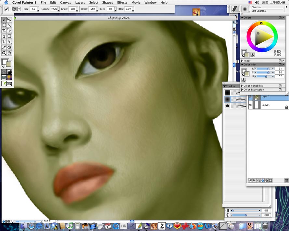Image resolution: width=289 pixels, height=231 pixels.
Task: Select the Paint Bucket tool
Action: (x=9, y=47)
